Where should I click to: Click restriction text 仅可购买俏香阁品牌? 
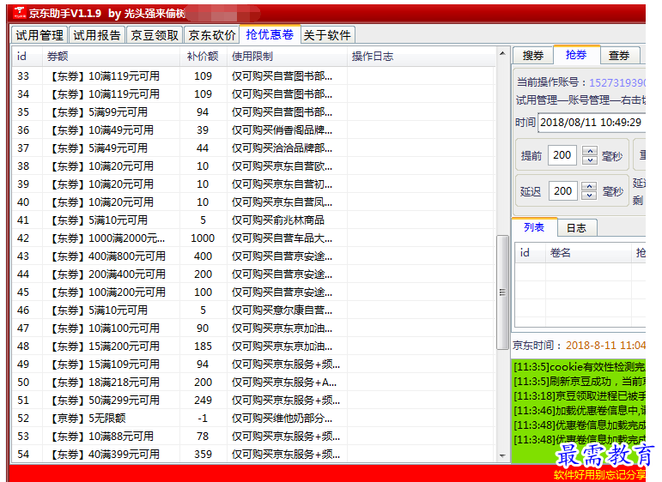(282, 130)
